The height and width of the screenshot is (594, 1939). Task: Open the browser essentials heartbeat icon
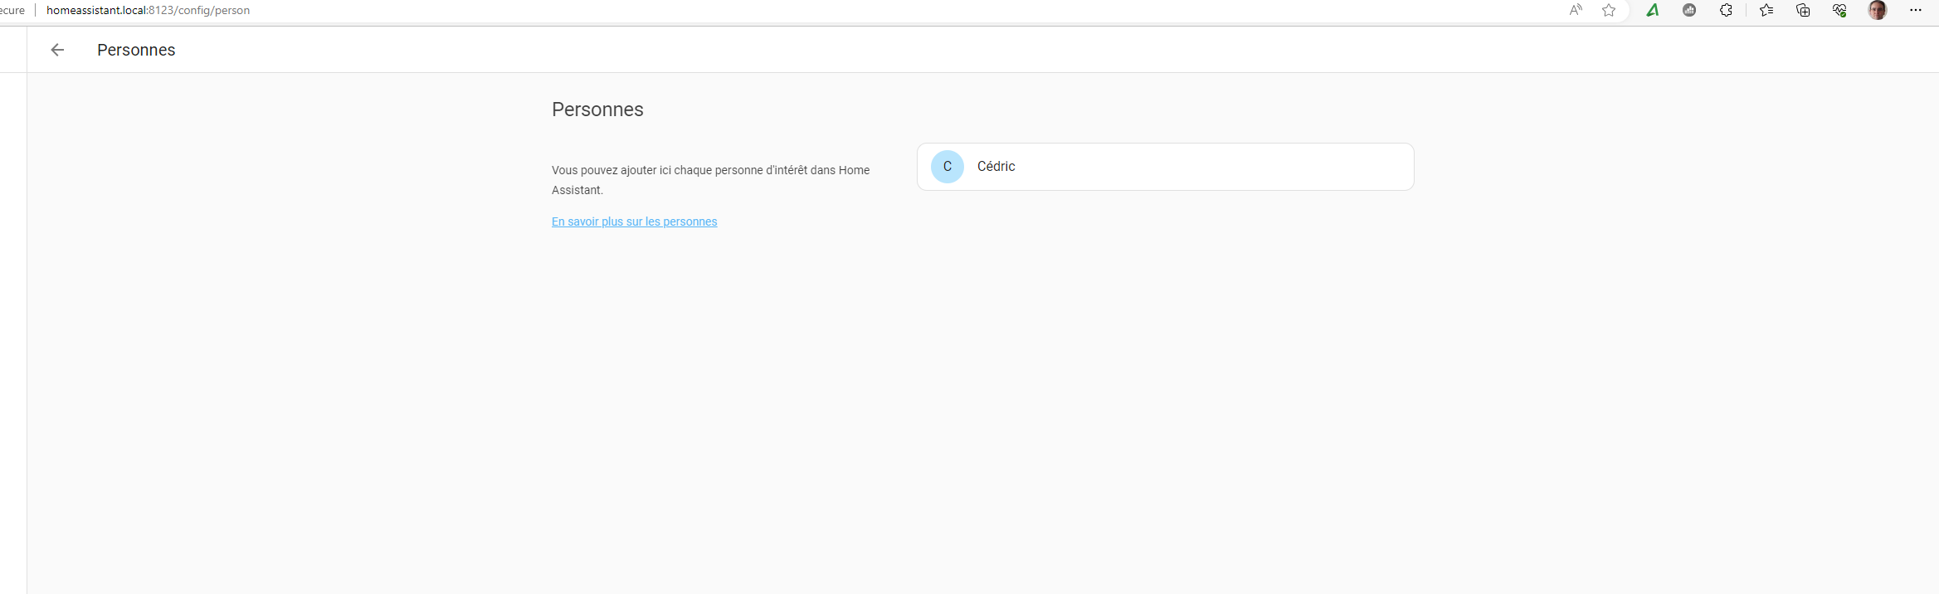(1839, 10)
